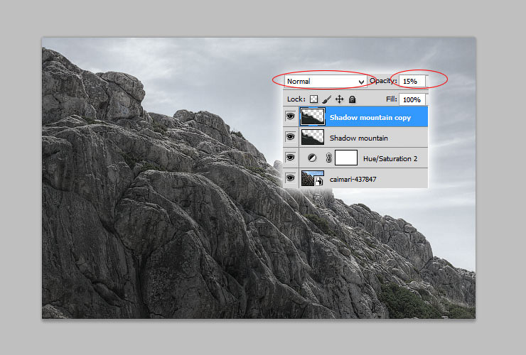Select the layer named Shadow mountain

click(x=359, y=138)
